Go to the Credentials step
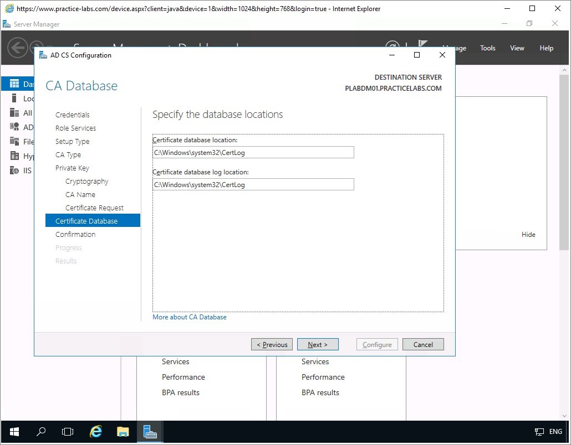The image size is (571, 445). (x=73, y=115)
